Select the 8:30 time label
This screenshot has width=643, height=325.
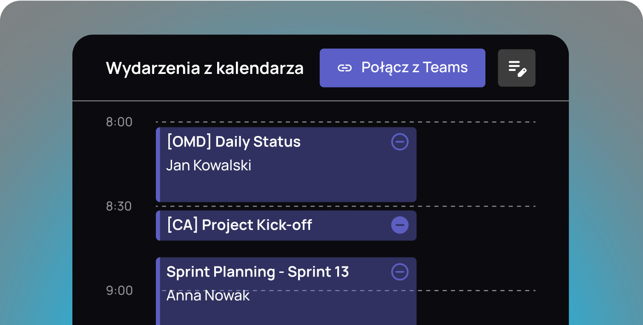pyautogui.click(x=119, y=206)
